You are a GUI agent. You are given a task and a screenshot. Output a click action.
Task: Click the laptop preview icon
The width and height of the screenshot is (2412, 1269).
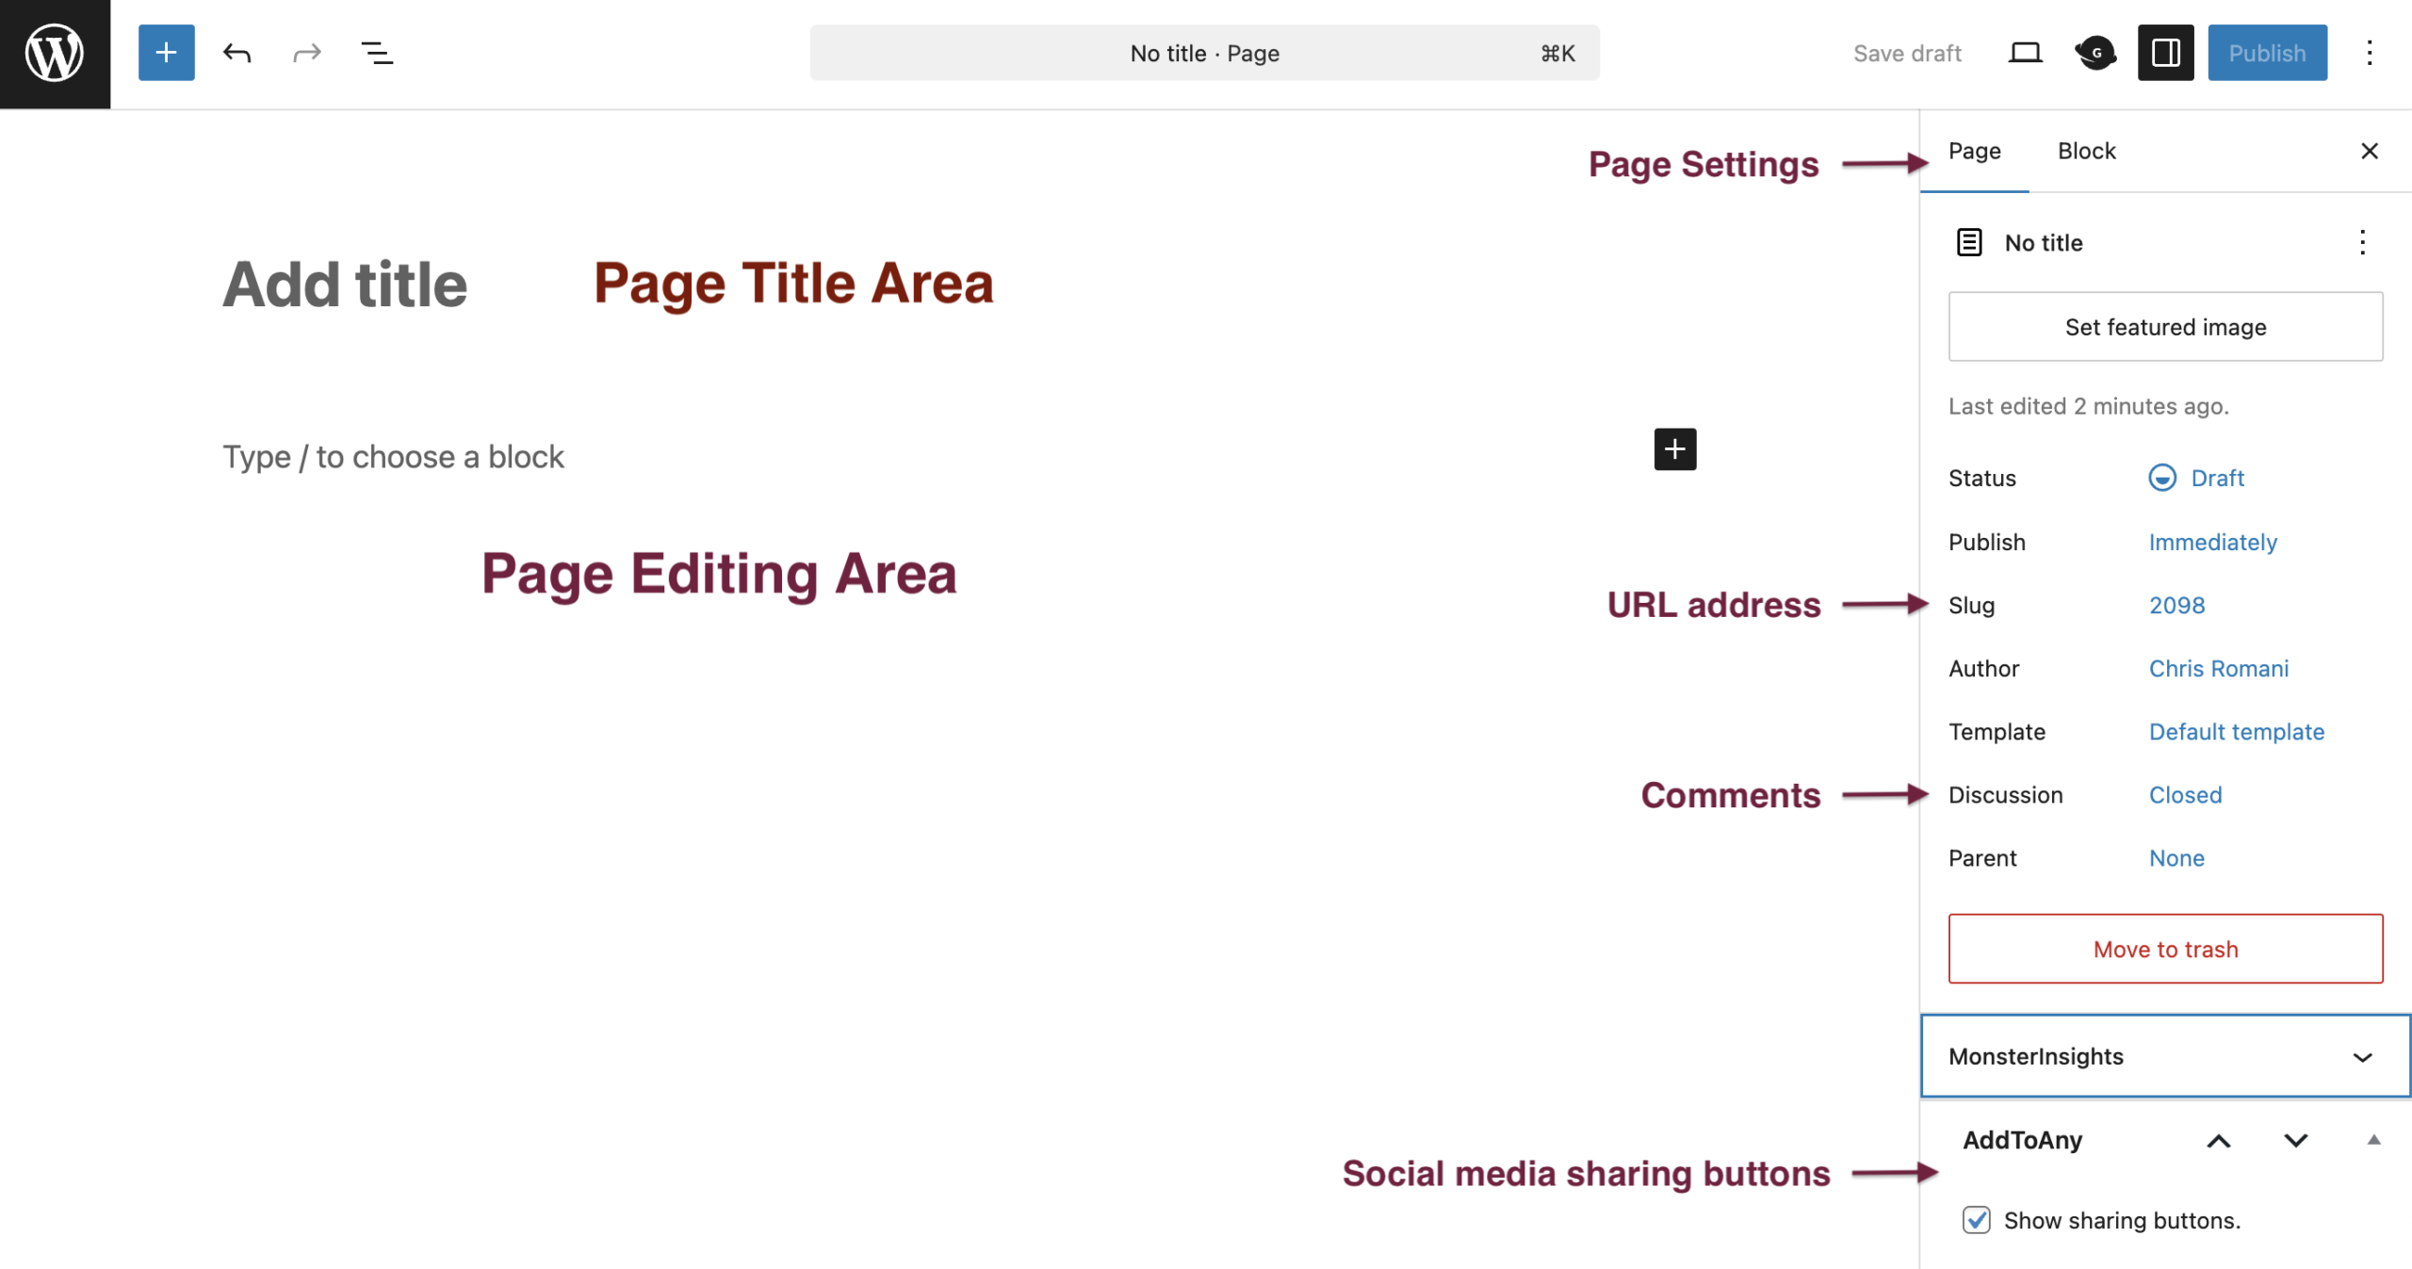coord(2025,53)
